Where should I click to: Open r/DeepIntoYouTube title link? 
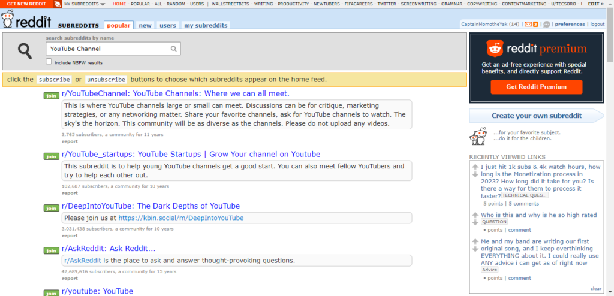coord(151,206)
